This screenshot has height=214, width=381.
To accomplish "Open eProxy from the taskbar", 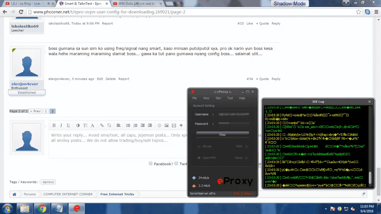I will pos(77,209).
